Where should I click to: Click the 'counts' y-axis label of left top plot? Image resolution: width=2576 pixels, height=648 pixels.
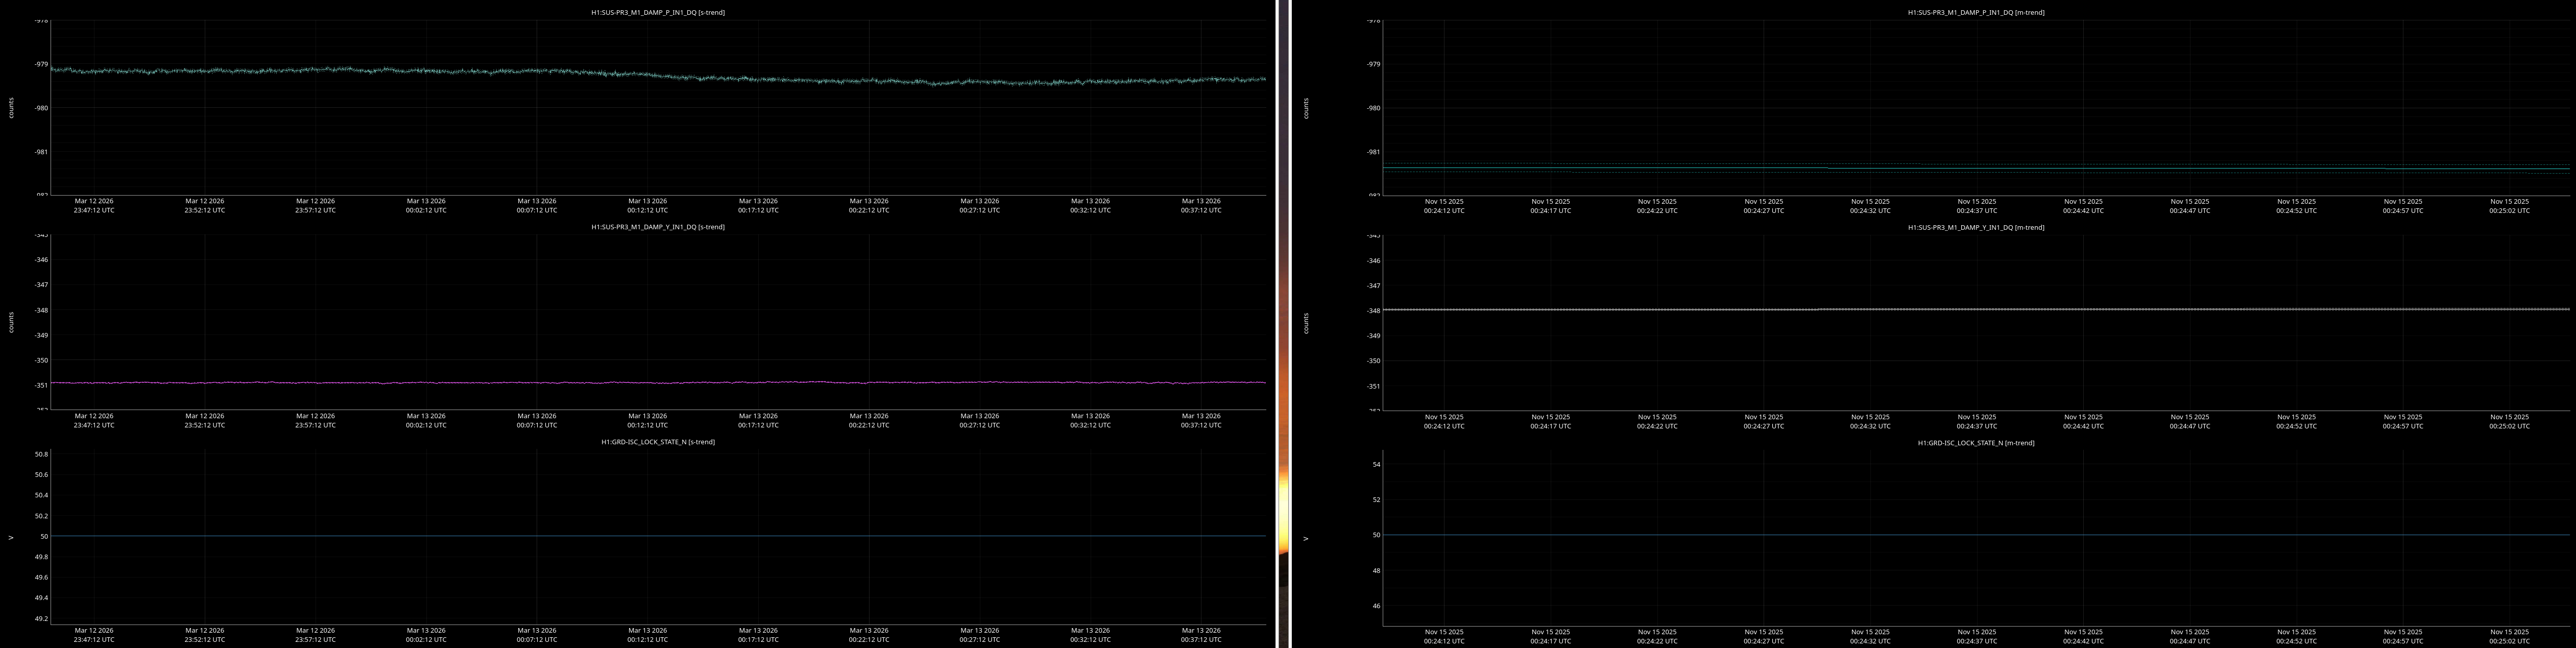click(x=11, y=108)
